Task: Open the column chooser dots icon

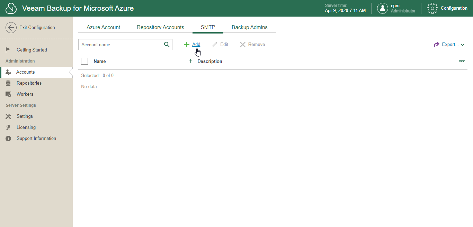Action: pyautogui.click(x=462, y=61)
